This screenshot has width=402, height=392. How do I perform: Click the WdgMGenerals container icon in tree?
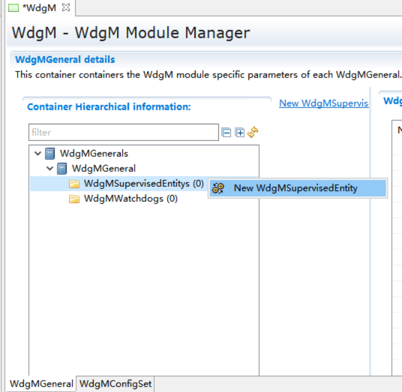click(x=50, y=153)
